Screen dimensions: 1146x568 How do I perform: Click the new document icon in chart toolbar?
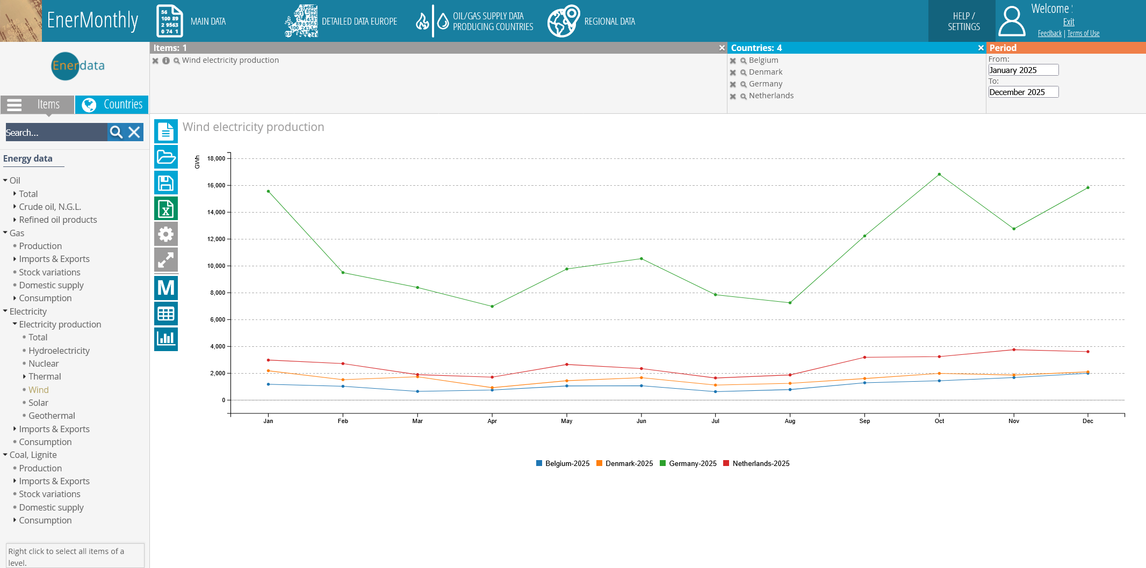point(165,132)
